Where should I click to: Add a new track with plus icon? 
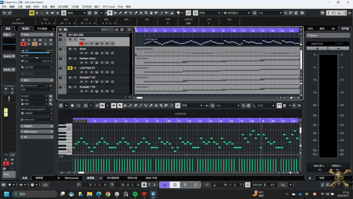pos(60,30)
